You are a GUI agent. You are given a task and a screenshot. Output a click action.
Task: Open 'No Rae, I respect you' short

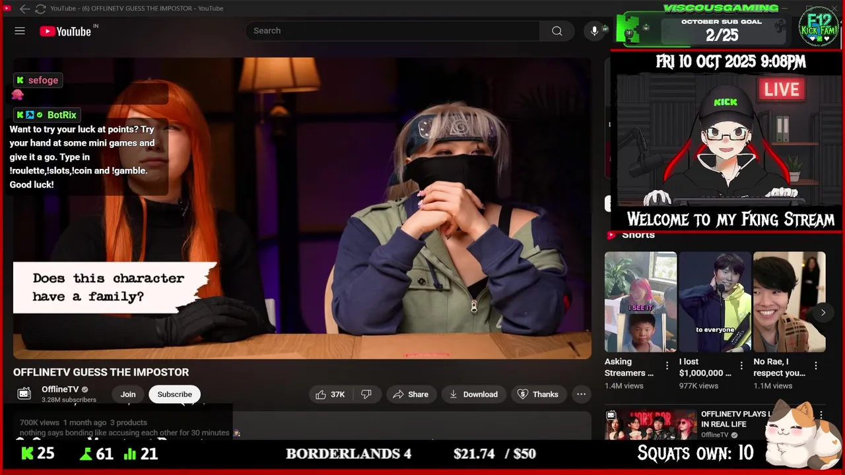coord(790,301)
